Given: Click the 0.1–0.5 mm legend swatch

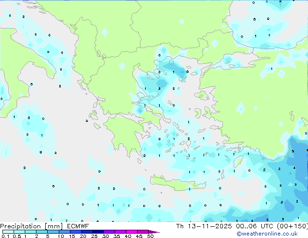Looking at the screenshot, I should pos(8,232).
